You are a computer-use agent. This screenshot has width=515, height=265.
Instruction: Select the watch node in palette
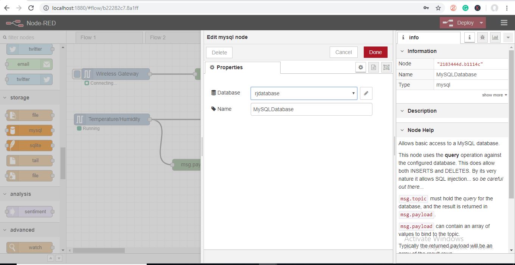pyautogui.click(x=29, y=248)
